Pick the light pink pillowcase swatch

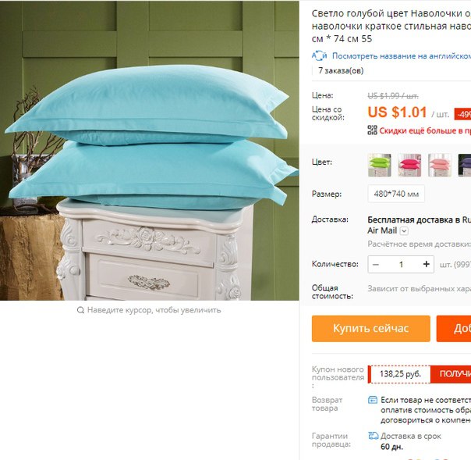(x=440, y=165)
